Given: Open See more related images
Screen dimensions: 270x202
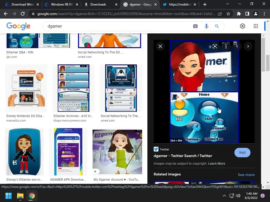Looking at the screenshot, I should [x=246, y=175].
